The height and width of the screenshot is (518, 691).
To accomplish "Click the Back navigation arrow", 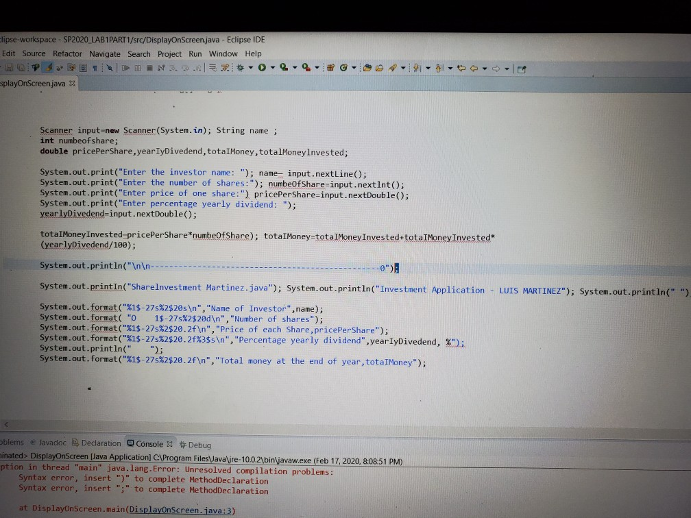I will tap(474, 69).
